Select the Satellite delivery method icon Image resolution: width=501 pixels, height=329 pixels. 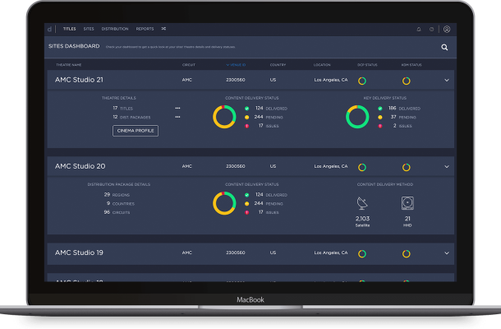pos(363,203)
